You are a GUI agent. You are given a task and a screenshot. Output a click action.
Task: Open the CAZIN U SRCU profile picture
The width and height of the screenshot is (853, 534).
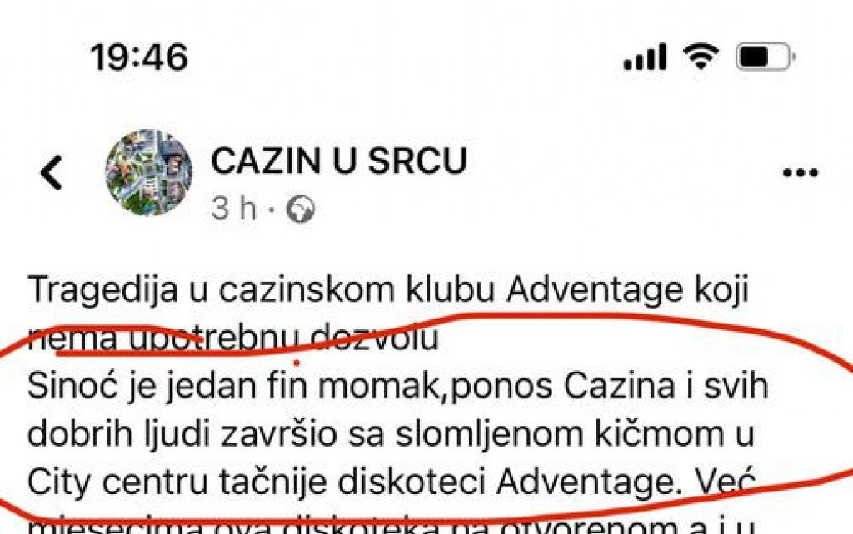148,173
